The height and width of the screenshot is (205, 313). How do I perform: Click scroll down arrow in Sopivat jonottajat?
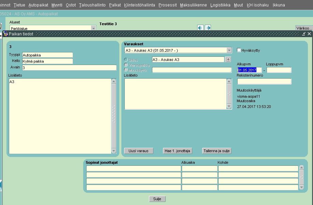(x=301, y=187)
